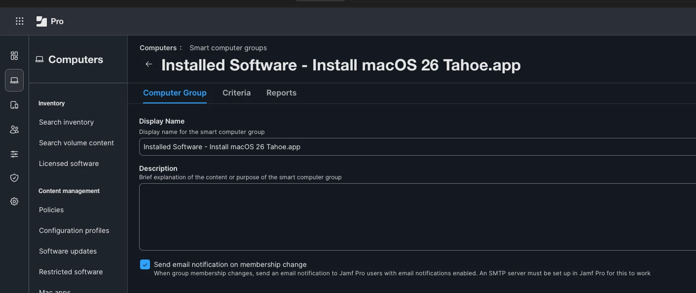Open the Users sidebar icon

point(14,130)
